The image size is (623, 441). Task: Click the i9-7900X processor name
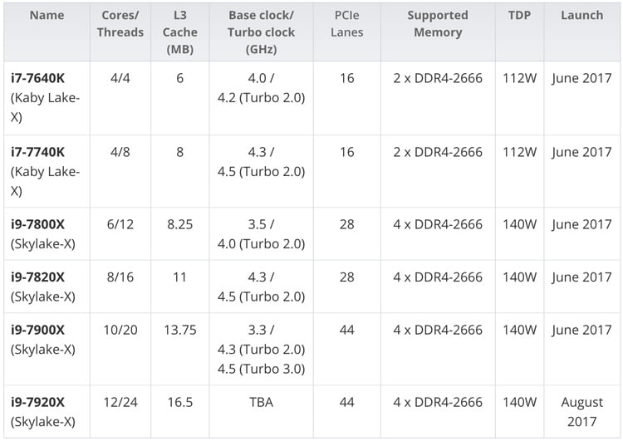38,331
